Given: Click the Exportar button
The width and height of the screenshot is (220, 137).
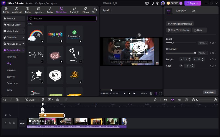Looking at the screenshot, I should (193, 3).
